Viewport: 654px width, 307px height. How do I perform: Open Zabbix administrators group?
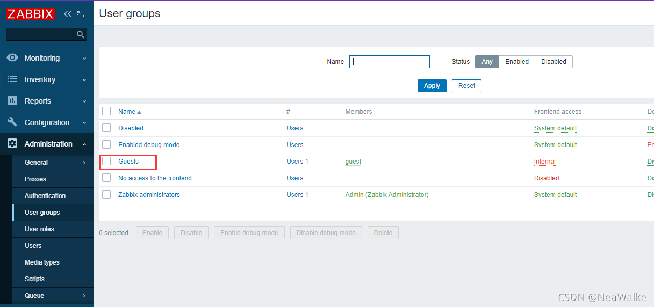point(149,195)
